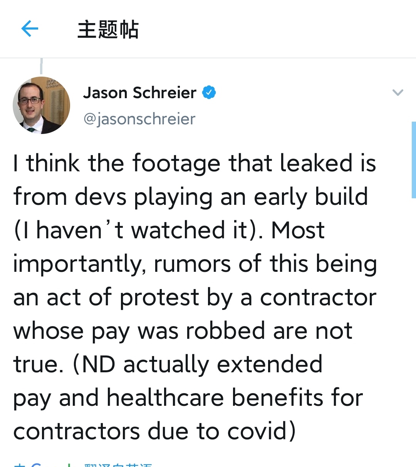Screen dimensions: 416x467
Task: Open the Jason Schreier display name
Action: point(139,93)
